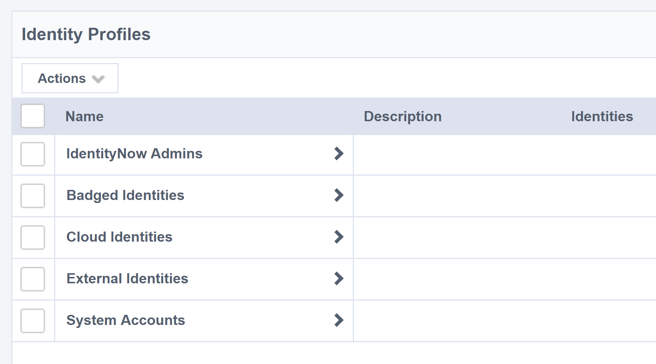The height and width of the screenshot is (364, 656).
Task: Check the Badged Identities row checkbox
Action: (33, 196)
